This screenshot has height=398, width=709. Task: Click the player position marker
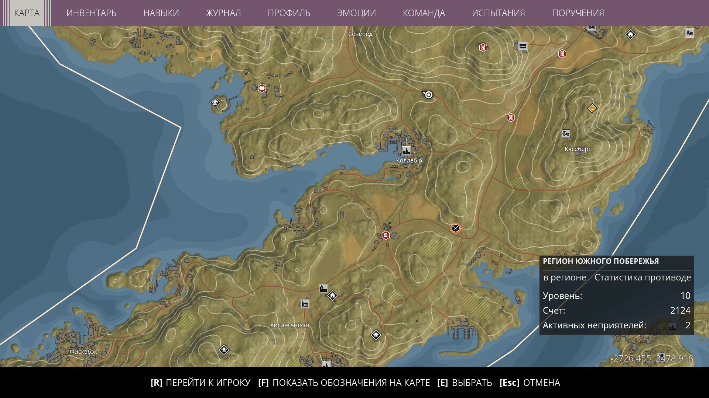(x=428, y=95)
